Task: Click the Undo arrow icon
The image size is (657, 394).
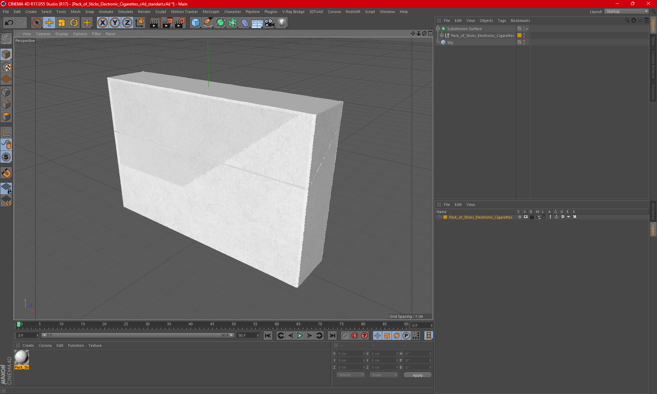Action: tap(9, 23)
